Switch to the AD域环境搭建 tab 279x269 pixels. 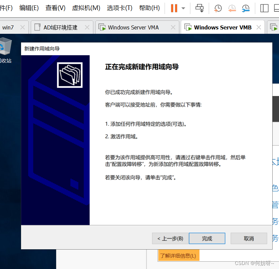coord(60,27)
